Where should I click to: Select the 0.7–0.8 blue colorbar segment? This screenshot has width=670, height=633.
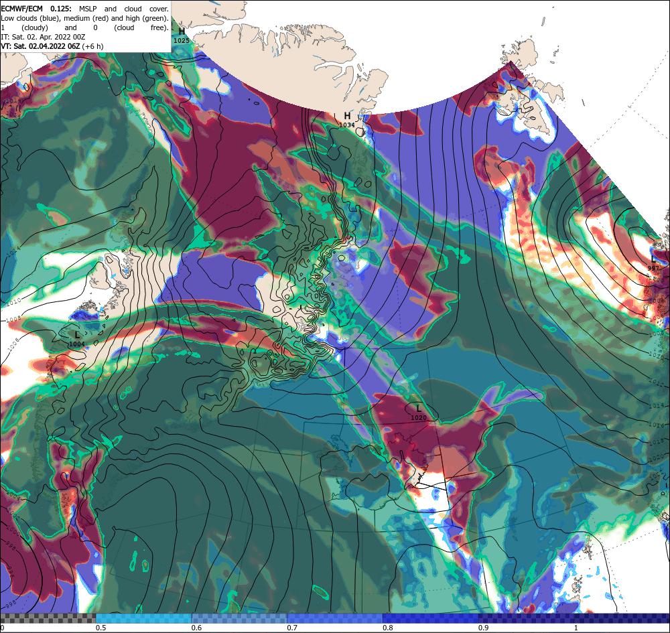click(334, 618)
